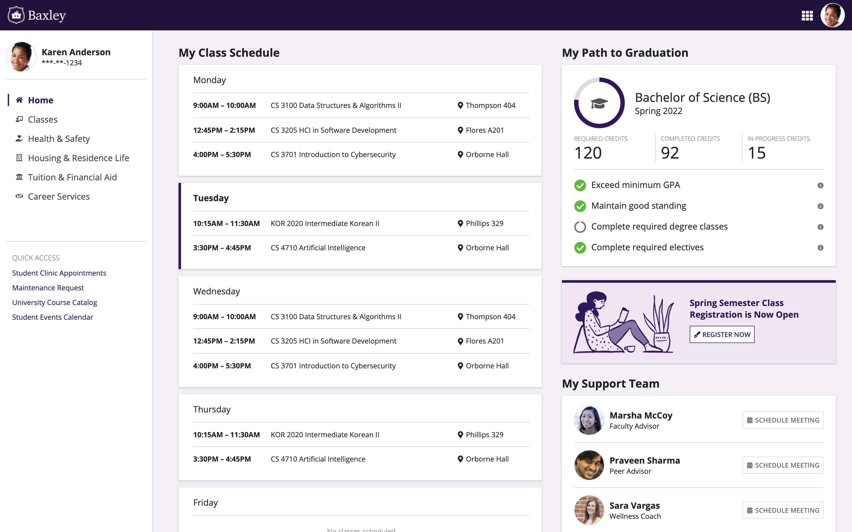This screenshot has width=852, height=532.
Task: Open Tuition & Financial Aid
Action: click(x=72, y=177)
